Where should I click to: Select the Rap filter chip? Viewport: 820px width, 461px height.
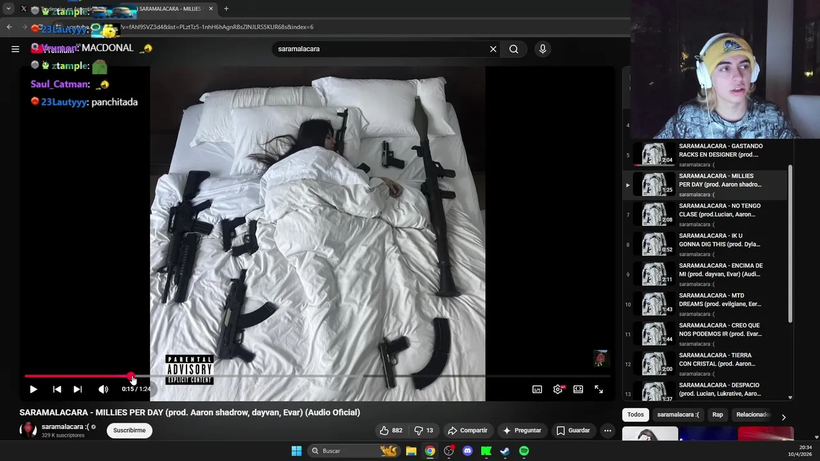[x=717, y=414]
